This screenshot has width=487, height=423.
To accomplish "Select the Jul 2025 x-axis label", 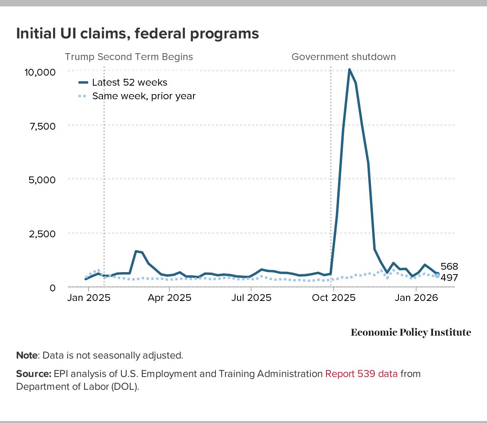I will (251, 298).
